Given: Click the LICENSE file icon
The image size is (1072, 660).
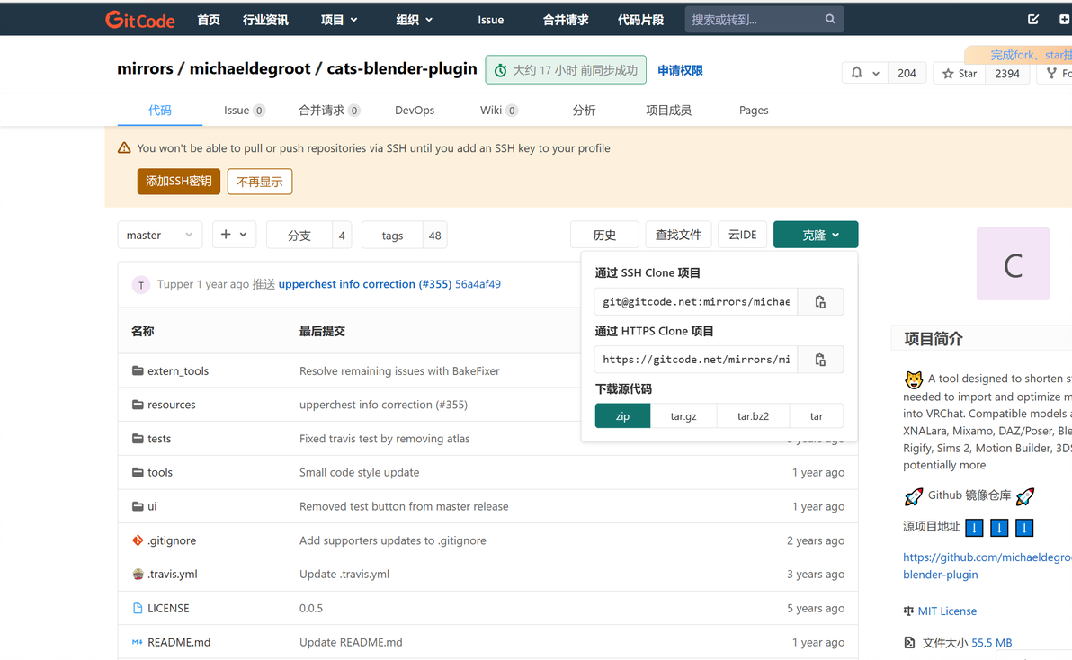Looking at the screenshot, I should pyautogui.click(x=138, y=608).
